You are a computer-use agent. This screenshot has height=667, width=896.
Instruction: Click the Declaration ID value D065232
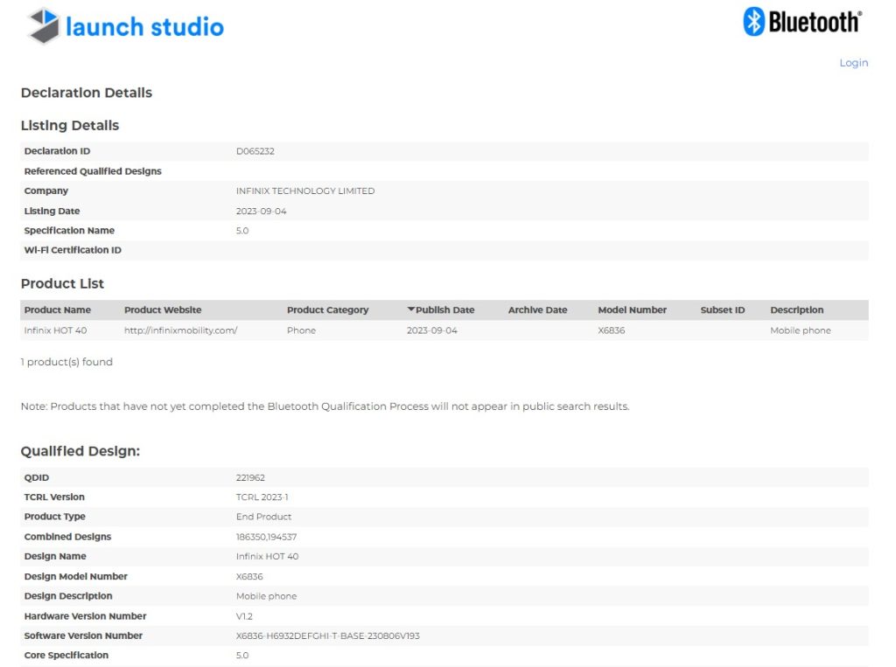tap(255, 151)
